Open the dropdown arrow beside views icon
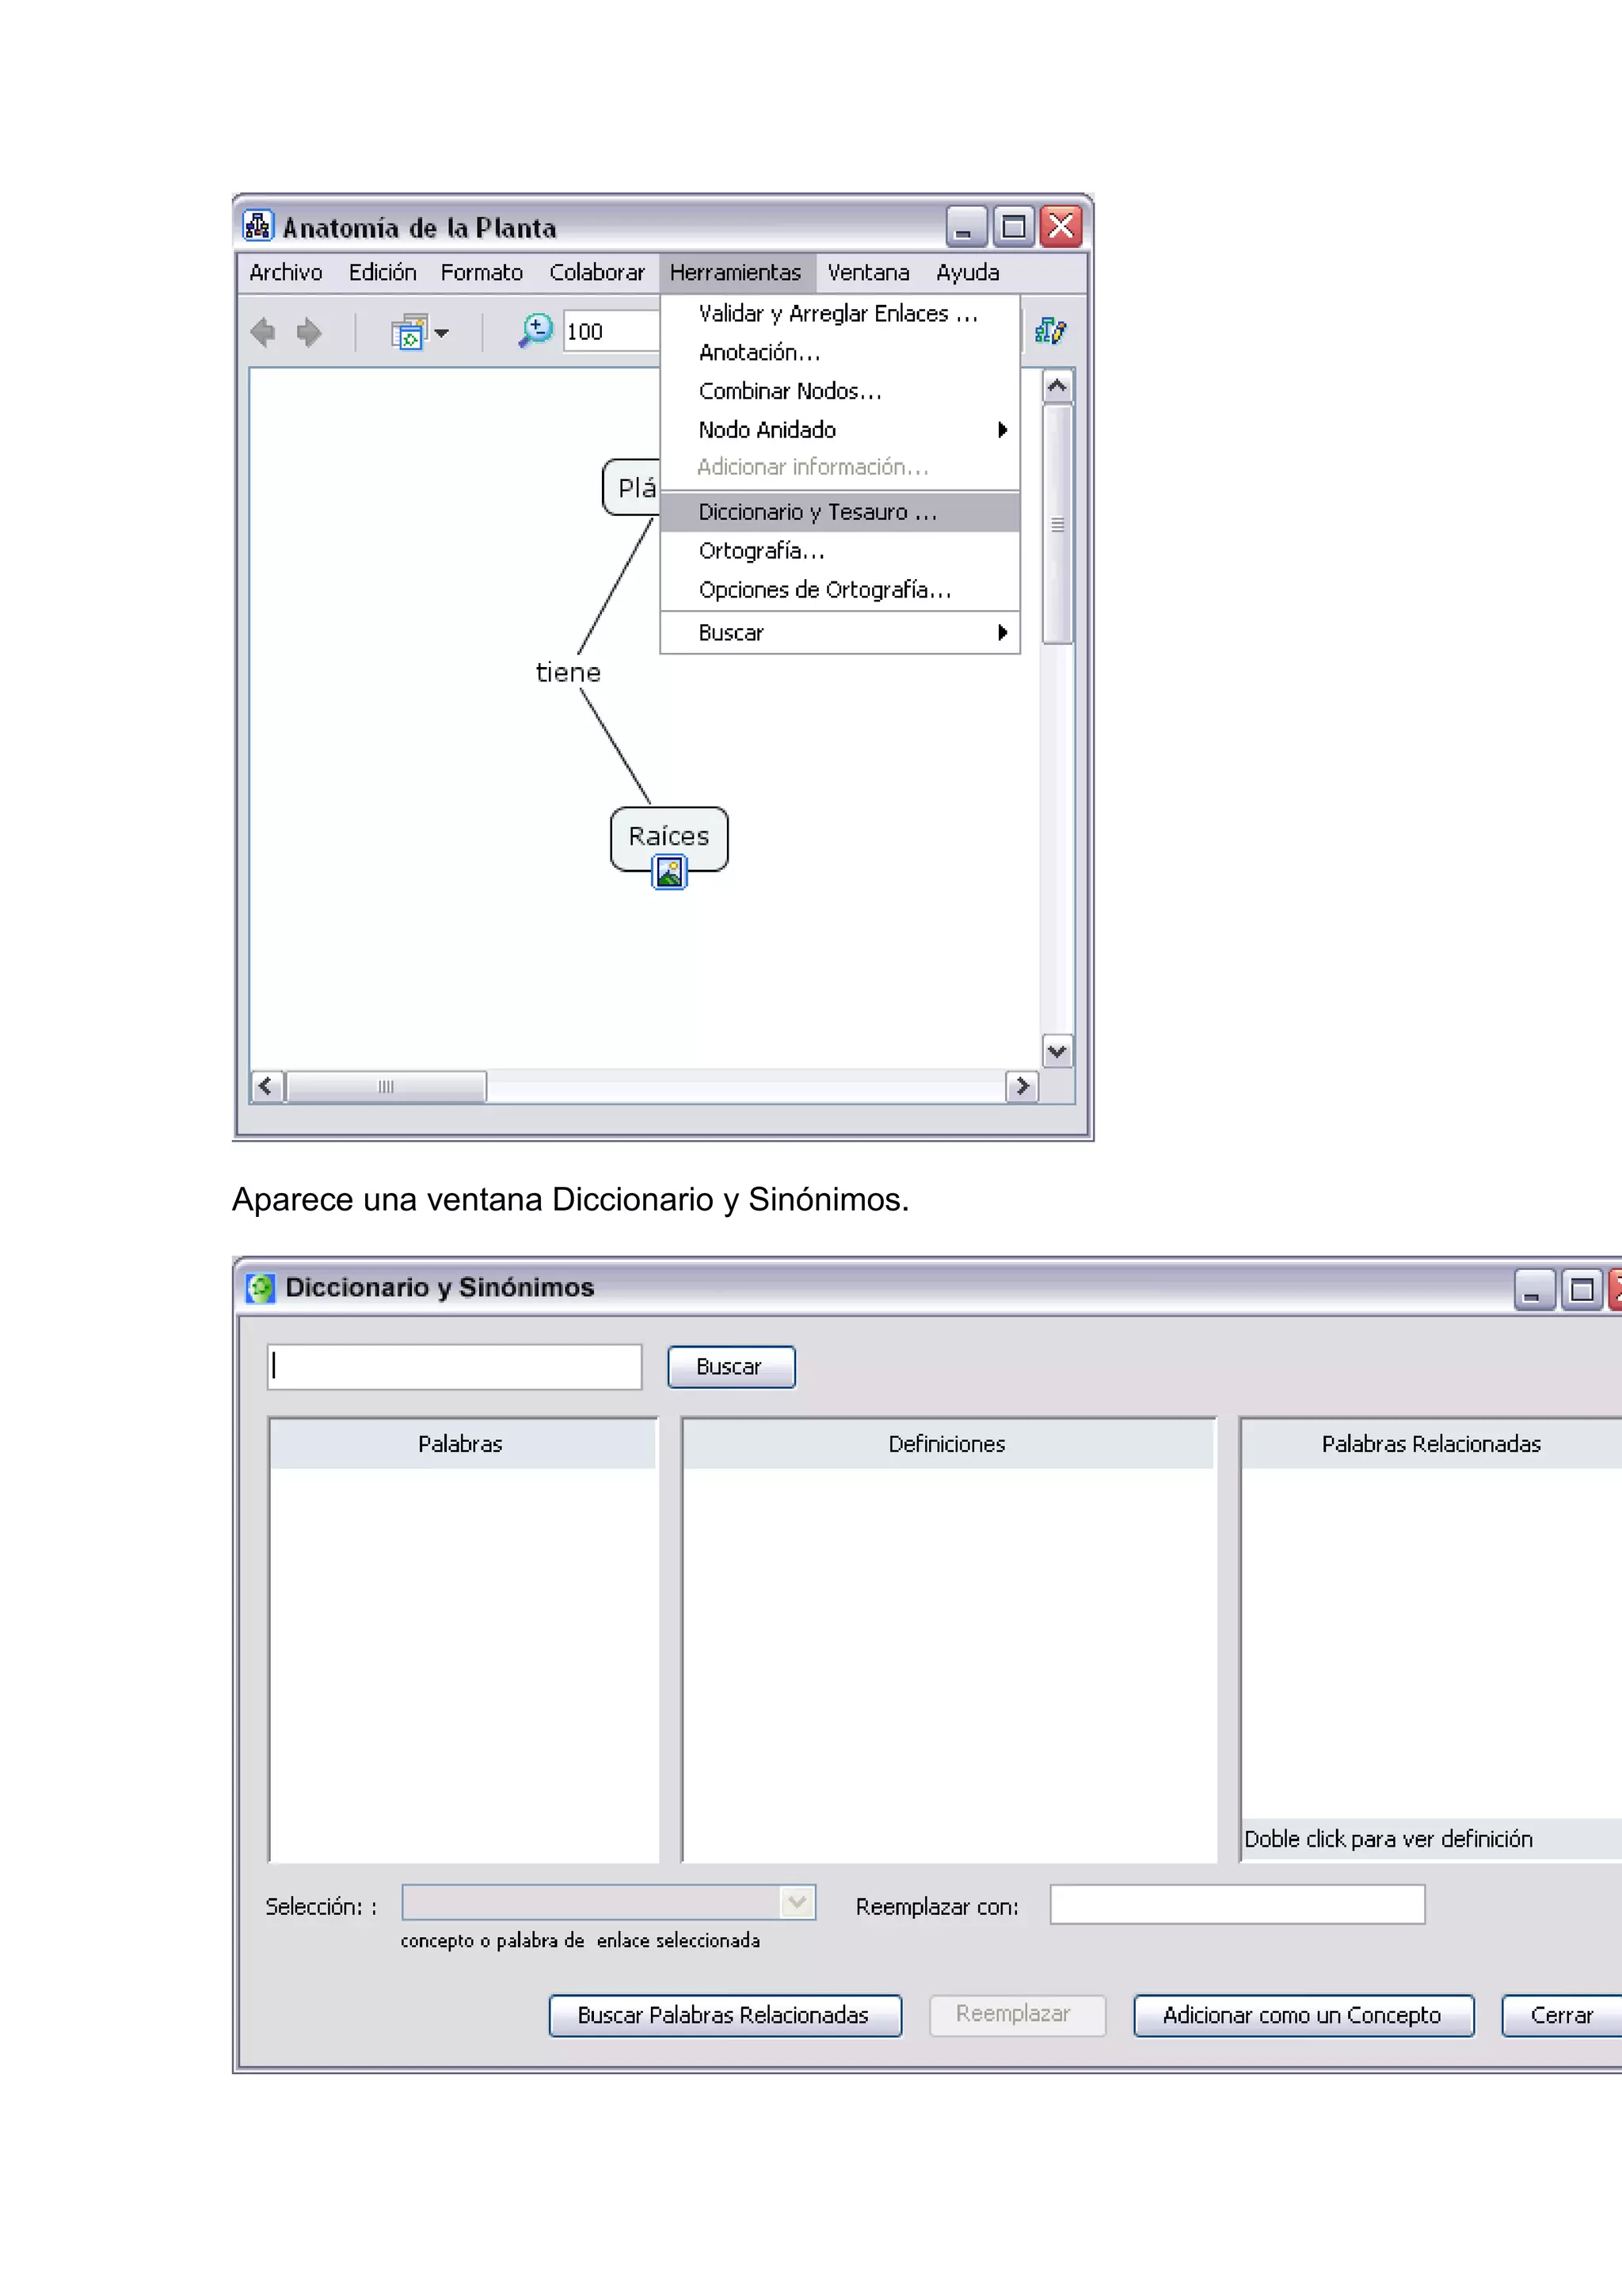Viewport: 1622px width, 2296px height. click(x=442, y=333)
